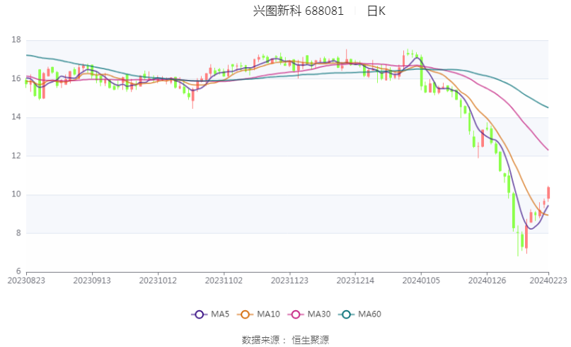Toggle the MA60 legend marker circle
The height and width of the screenshot is (347, 571).
click(346, 314)
